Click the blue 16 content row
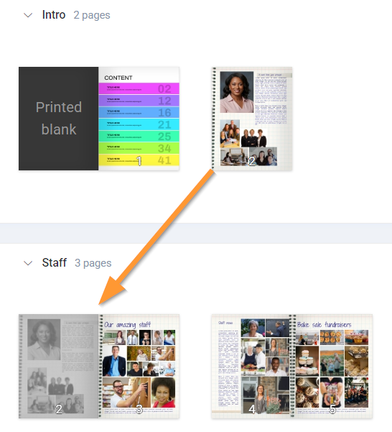The image size is (392, 432). pyautogui.click(x=139, y=112)
